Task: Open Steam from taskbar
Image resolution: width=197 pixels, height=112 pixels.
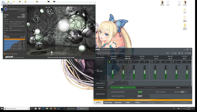Action: pos(58,108)
